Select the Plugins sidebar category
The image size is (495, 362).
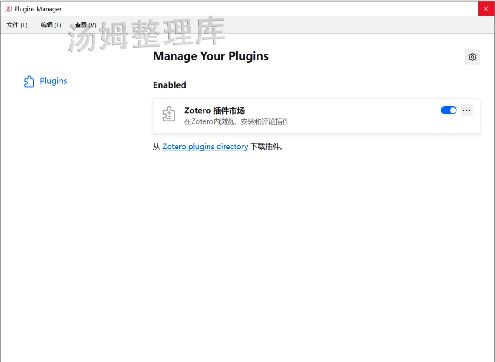pos(46,81)
